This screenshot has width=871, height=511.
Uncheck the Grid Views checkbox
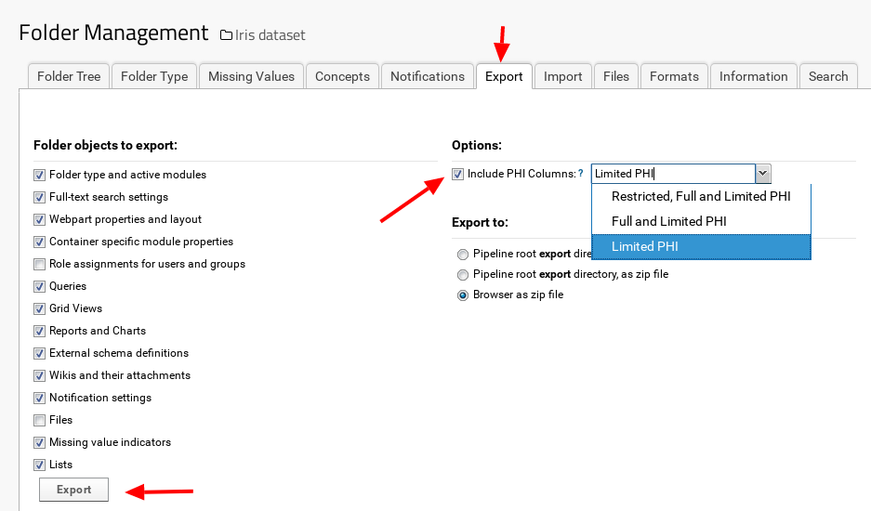[39, 308]
